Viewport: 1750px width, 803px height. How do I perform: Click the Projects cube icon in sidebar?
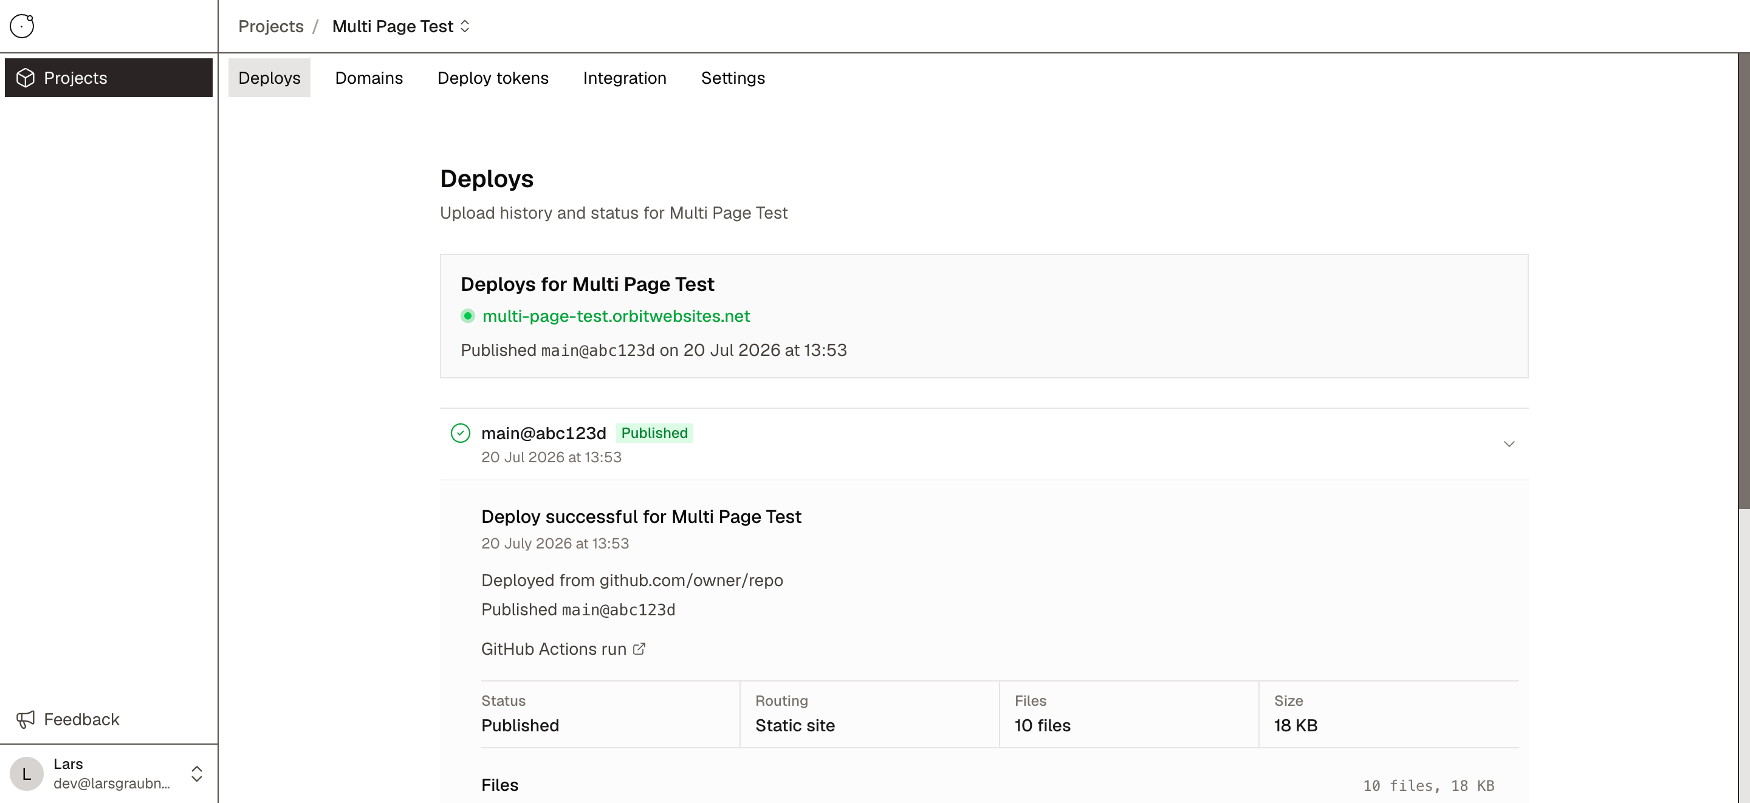26,78
